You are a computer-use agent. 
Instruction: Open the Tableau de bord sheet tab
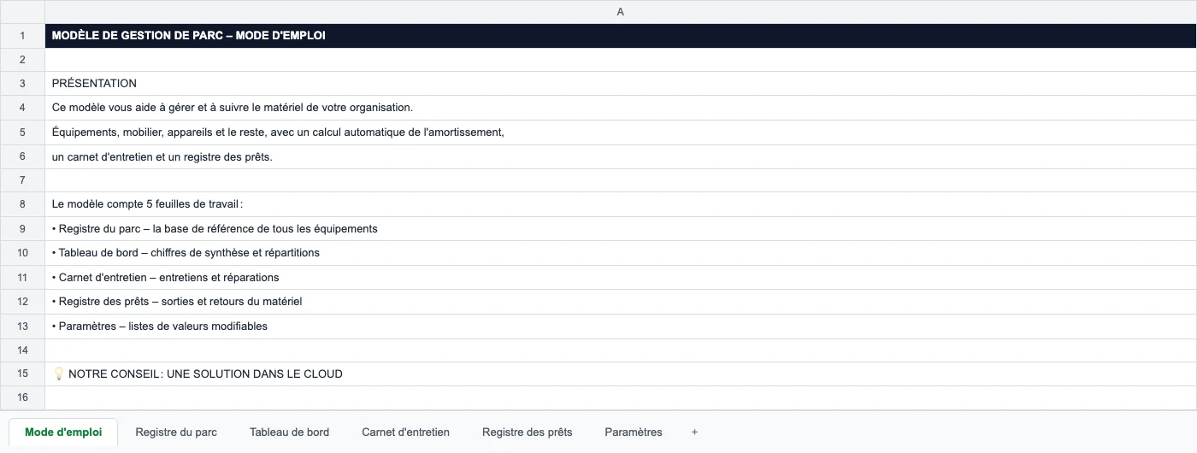(289, 432)
